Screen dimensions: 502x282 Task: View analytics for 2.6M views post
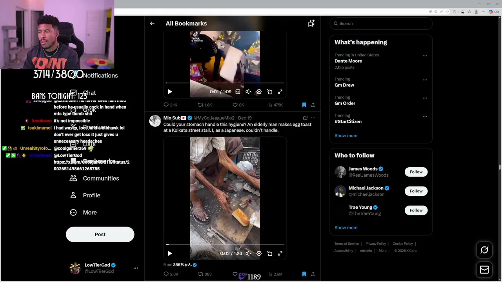(x=275, y=274)
